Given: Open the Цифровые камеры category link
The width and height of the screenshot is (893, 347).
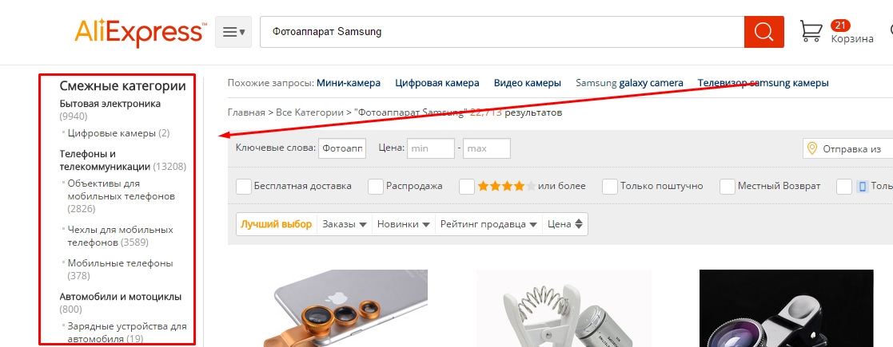Looking at the screenshot, I should click(x=111, y=133).
